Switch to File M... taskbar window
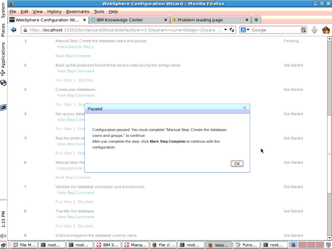The height and width of the screenshot is (249, 332). pos(24,245)
